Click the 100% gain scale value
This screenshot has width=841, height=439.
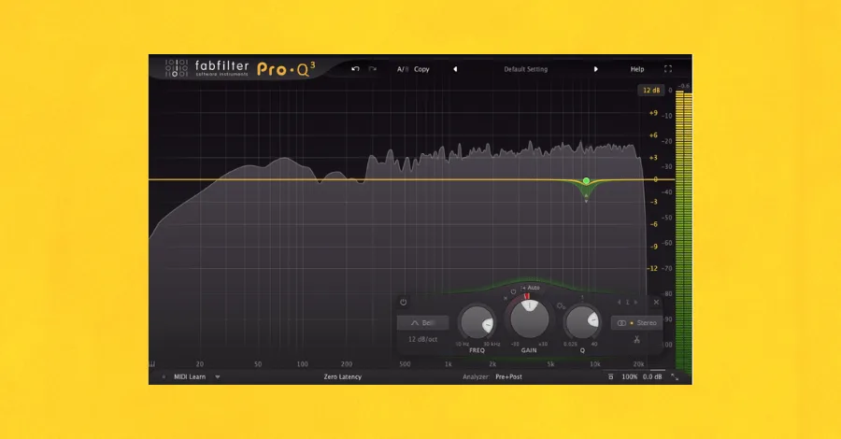(629, 376)
